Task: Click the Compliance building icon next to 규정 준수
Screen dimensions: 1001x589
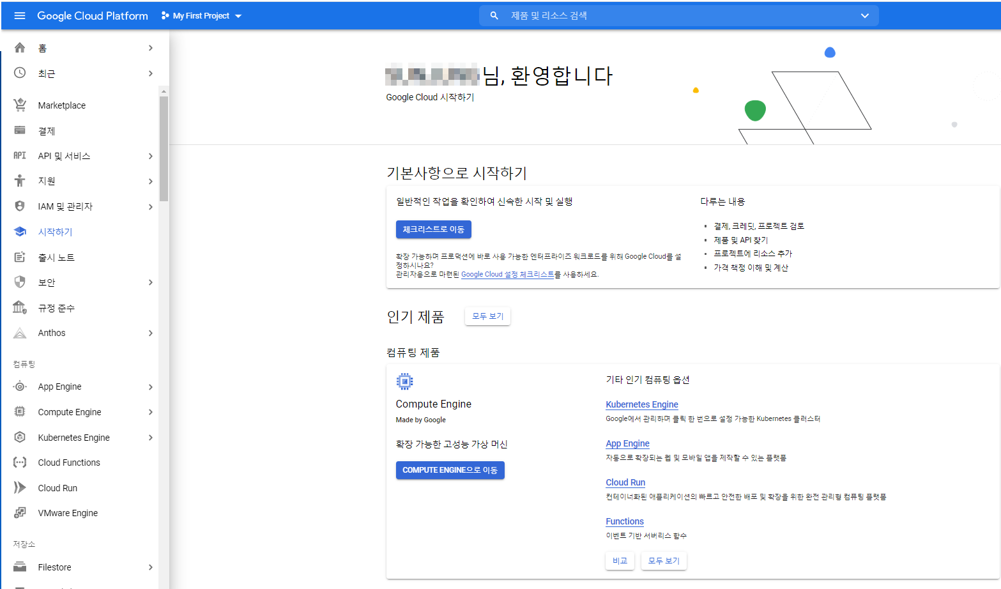Action: coord(20,307)
